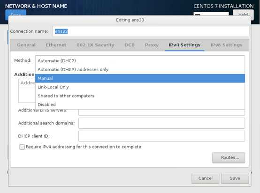Go to the Proxy tab
The image size is (260, 193).
tap(152, 45)
